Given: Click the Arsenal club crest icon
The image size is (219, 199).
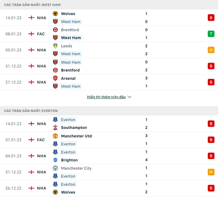Looking at the screenshot, I should coord(55,78).
